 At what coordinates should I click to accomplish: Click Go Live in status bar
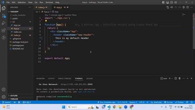(x=168, y=102)
